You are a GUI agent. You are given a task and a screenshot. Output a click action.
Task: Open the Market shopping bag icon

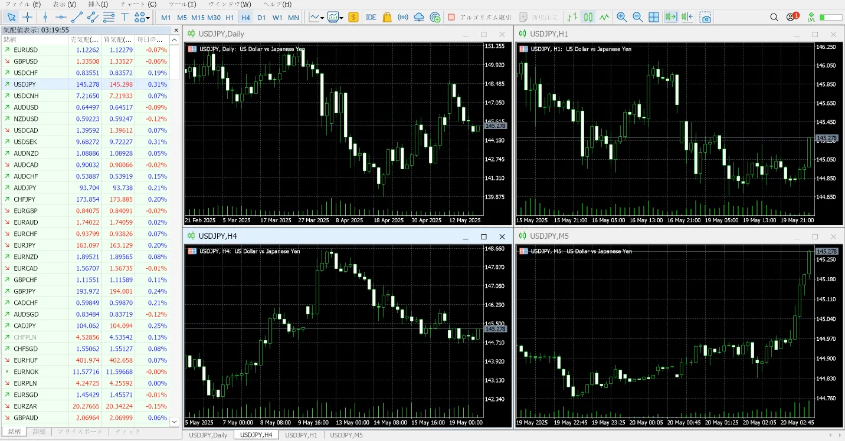click(387, 17)
